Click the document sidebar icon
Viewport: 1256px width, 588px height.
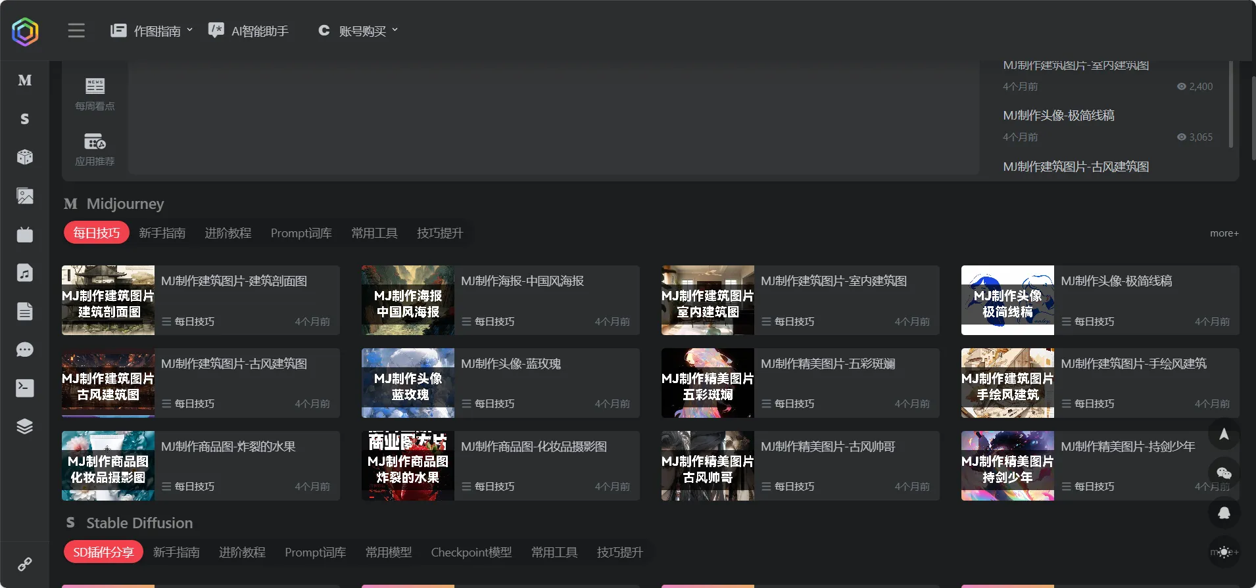(25, 311)
